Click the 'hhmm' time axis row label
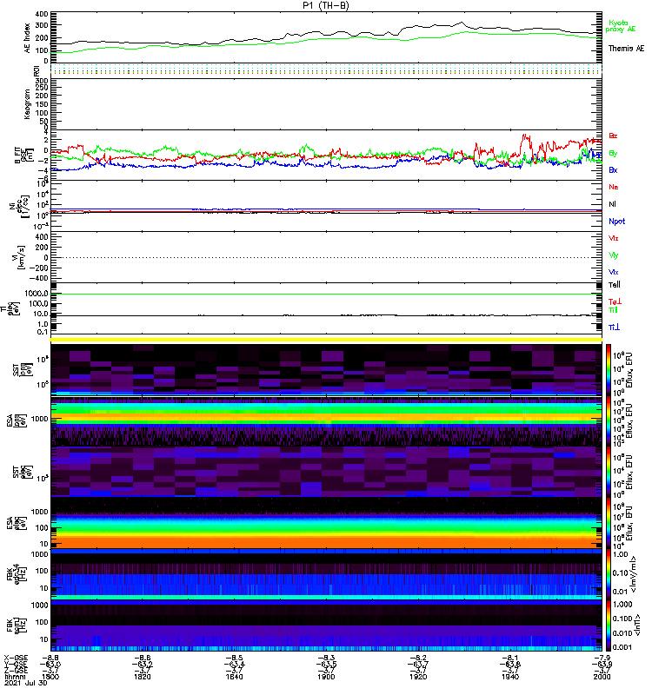Image resolution: width=652 pixels, height=695 pixels. (x=15, y=677)
